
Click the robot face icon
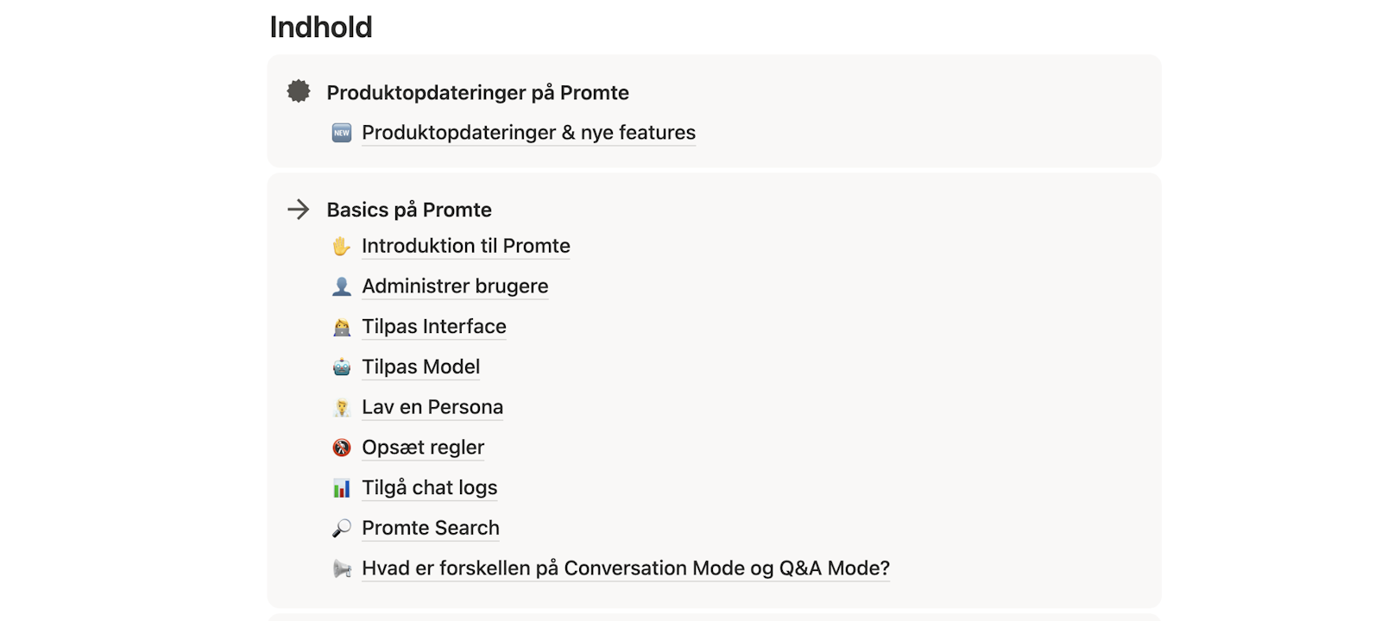[342, 367]
